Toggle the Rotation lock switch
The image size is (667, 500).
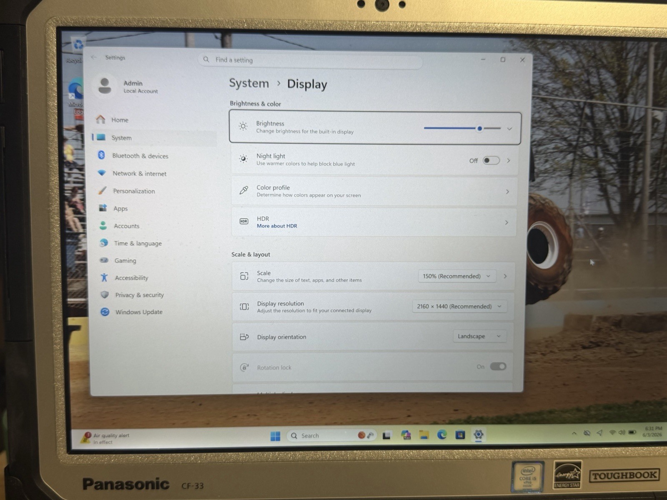(498, 366)
